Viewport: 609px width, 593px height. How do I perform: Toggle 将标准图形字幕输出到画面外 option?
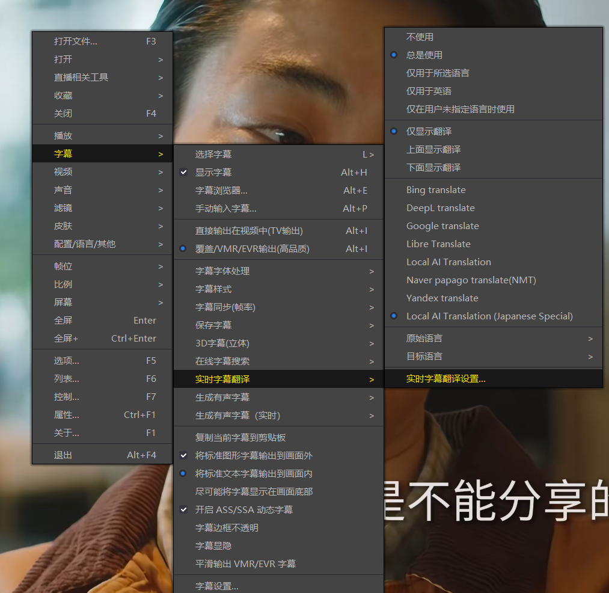tap(278, 455)
